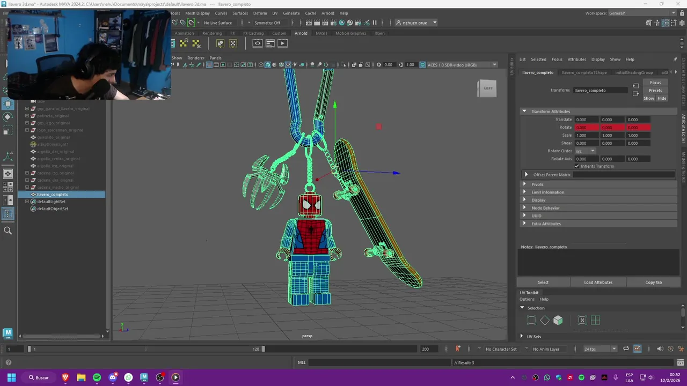Toggle use all lights bulb icon
This screenshot has width=687, height=386.
click(295, 65)
